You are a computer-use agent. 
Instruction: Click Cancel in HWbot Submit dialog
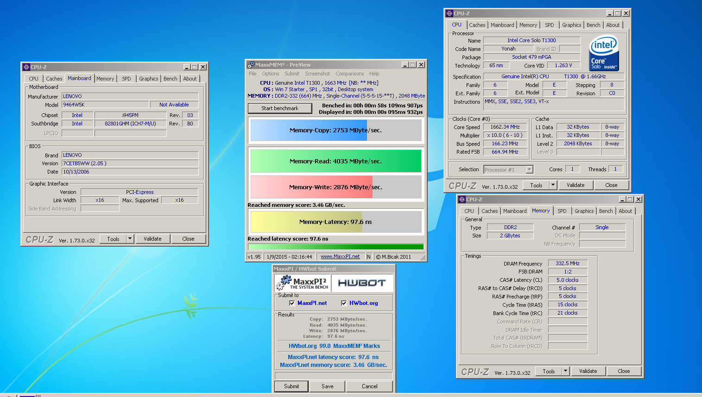370,386
